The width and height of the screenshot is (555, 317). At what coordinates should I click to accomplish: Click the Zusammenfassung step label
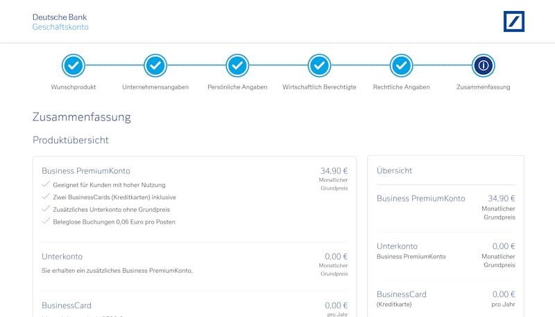pos(483,87)
